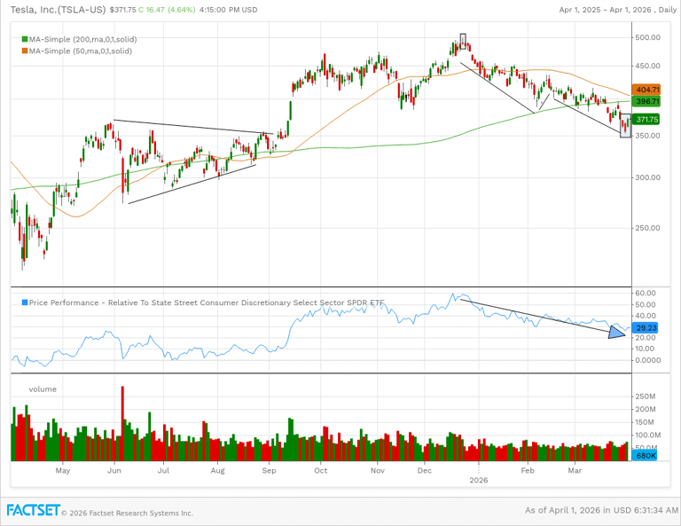The image size is (681, 526).
Task: Click the FACTSET logo
Action: 33,510
